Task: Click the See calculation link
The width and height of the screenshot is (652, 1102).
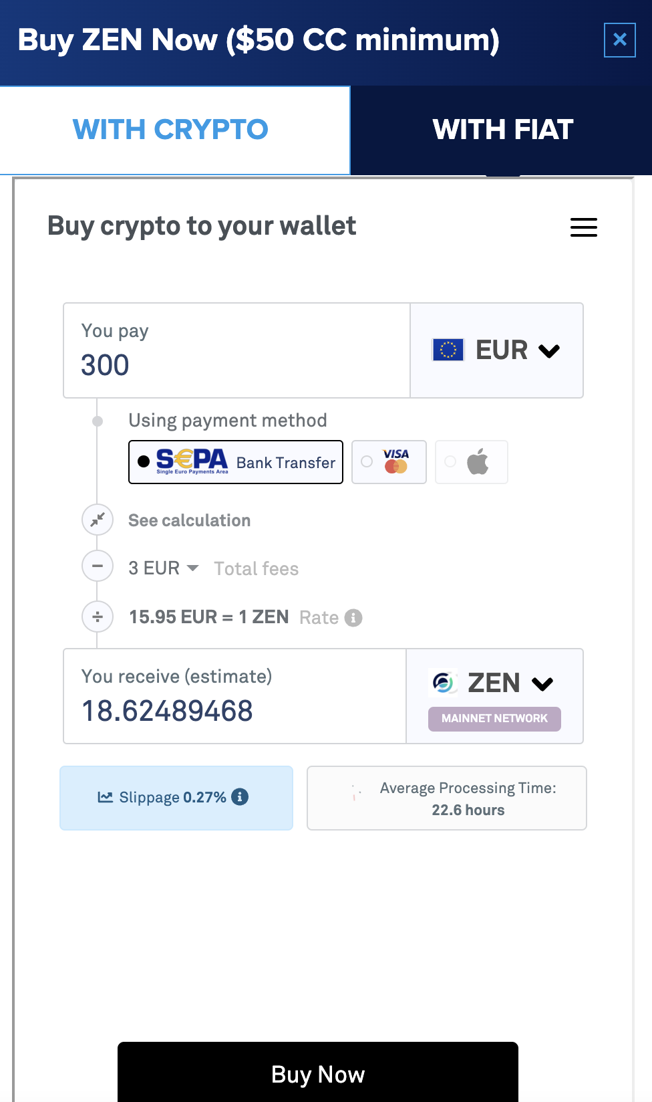Action: [x=190, y=520]
